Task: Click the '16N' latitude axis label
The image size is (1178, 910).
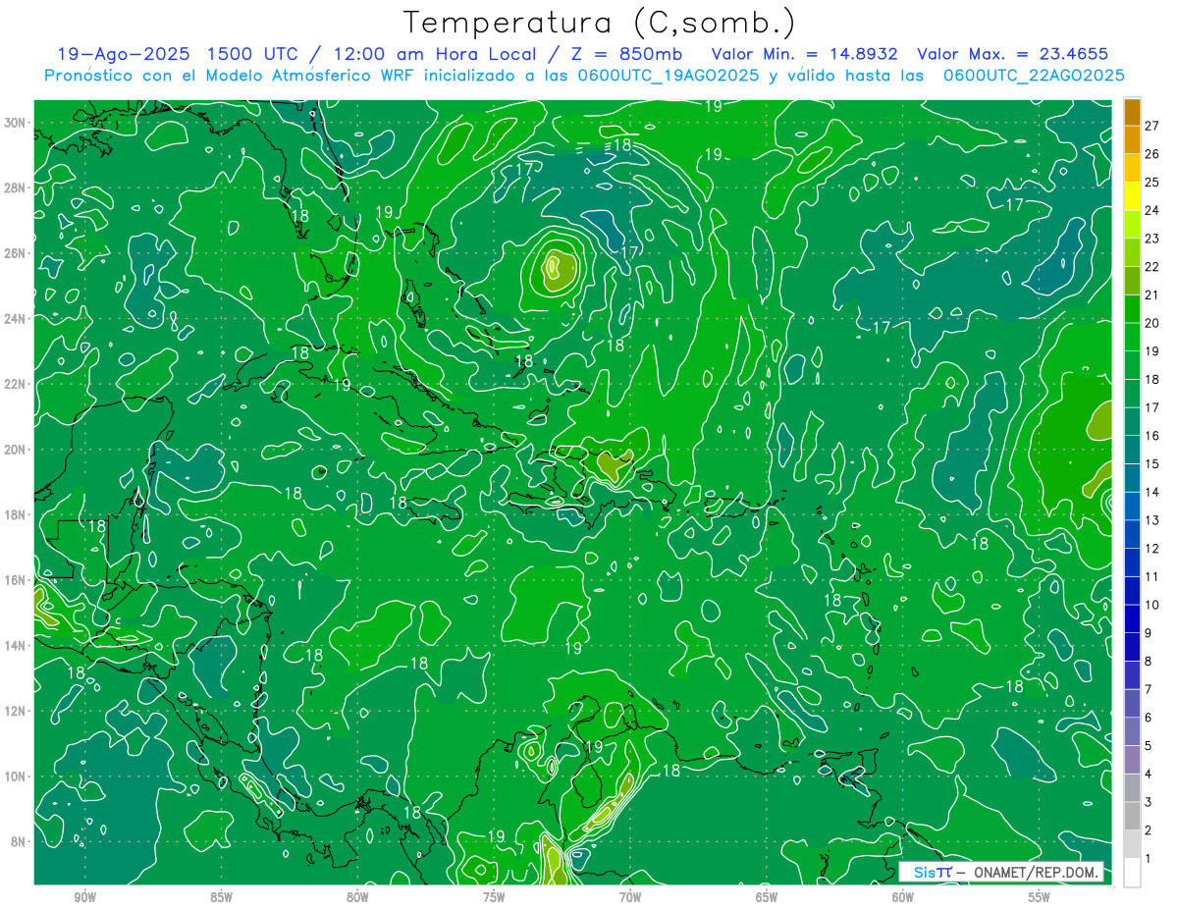Action: (15, 580)
